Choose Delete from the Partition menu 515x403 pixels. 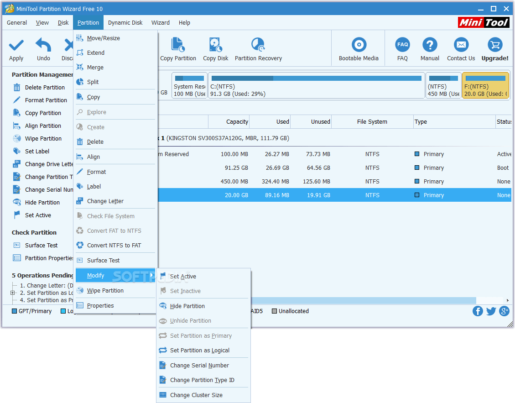(x=115, y=142)
